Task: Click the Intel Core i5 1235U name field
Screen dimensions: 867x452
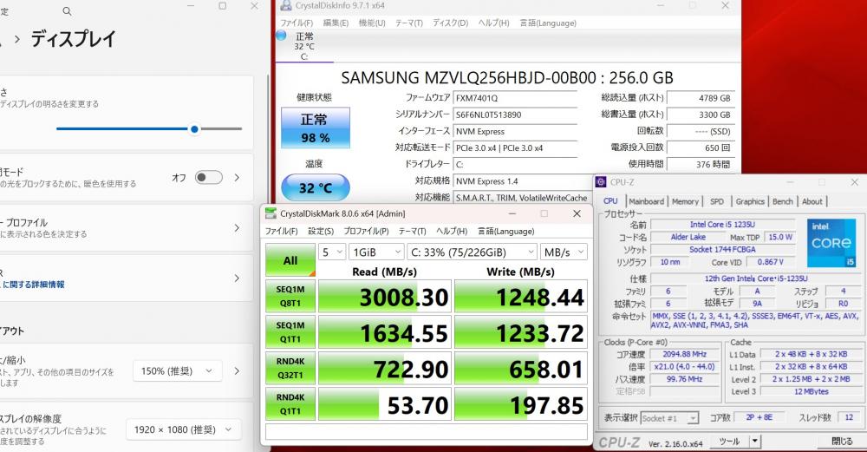Action: tap(722, 224)
